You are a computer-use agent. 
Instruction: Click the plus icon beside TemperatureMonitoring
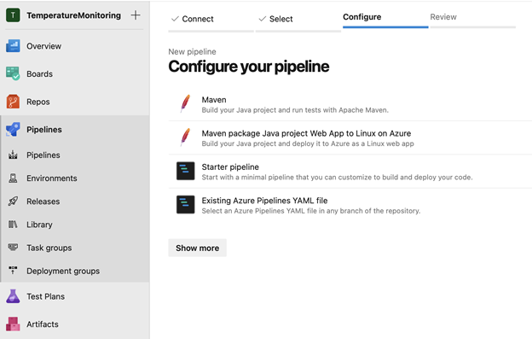click(136, 15)
